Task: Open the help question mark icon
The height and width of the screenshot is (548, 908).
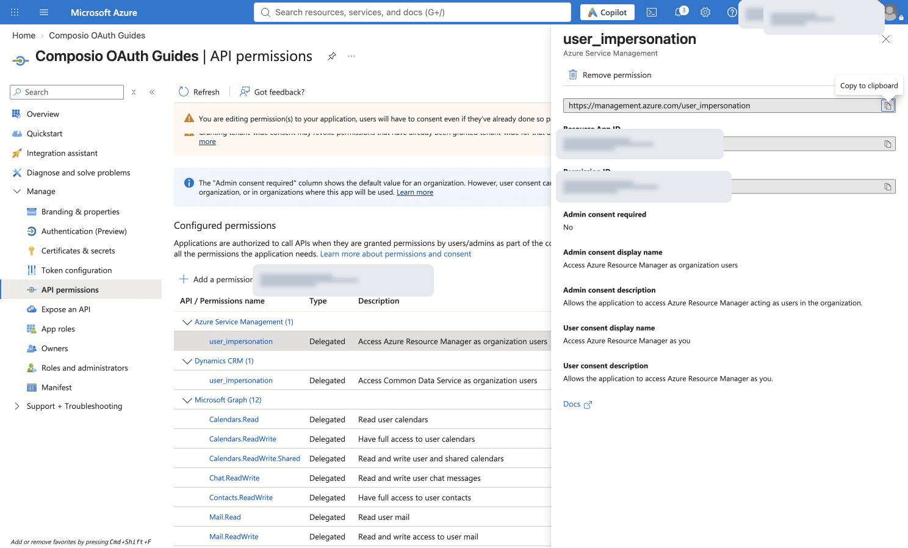Action: point(732,12)
